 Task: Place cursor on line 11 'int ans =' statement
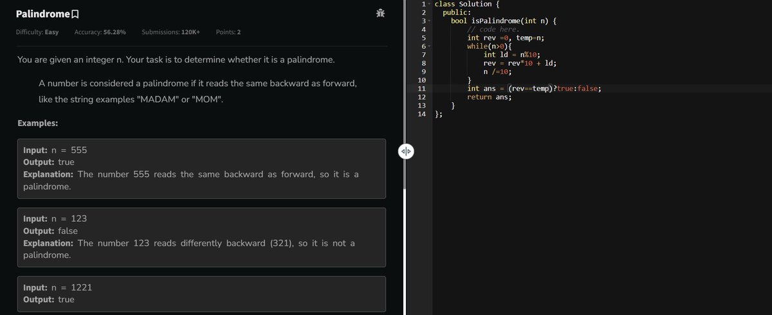(534, 89)
